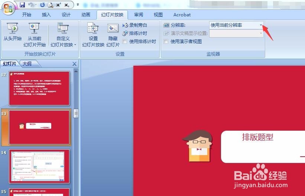The width and height of the screenshot is (305, 196).
Task: Switch to the 插入 ribbon tab
Action: pyautogui.click(x=46, y=15)
